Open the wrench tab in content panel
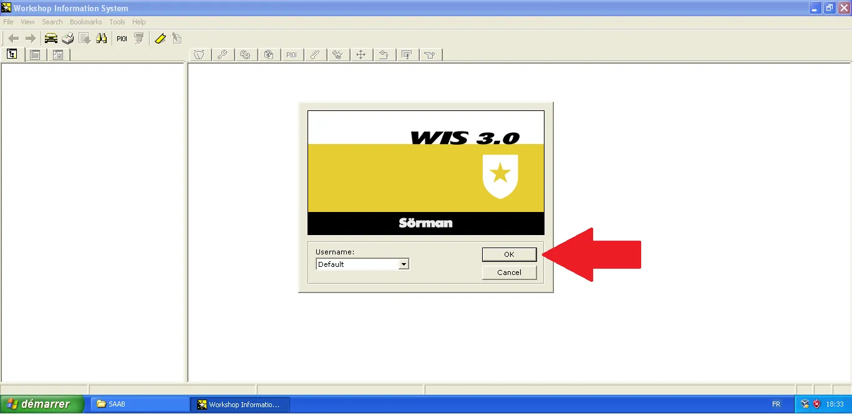 point(222,55)
